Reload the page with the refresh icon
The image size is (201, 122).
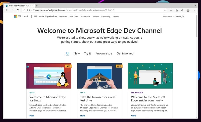(18, 10)
